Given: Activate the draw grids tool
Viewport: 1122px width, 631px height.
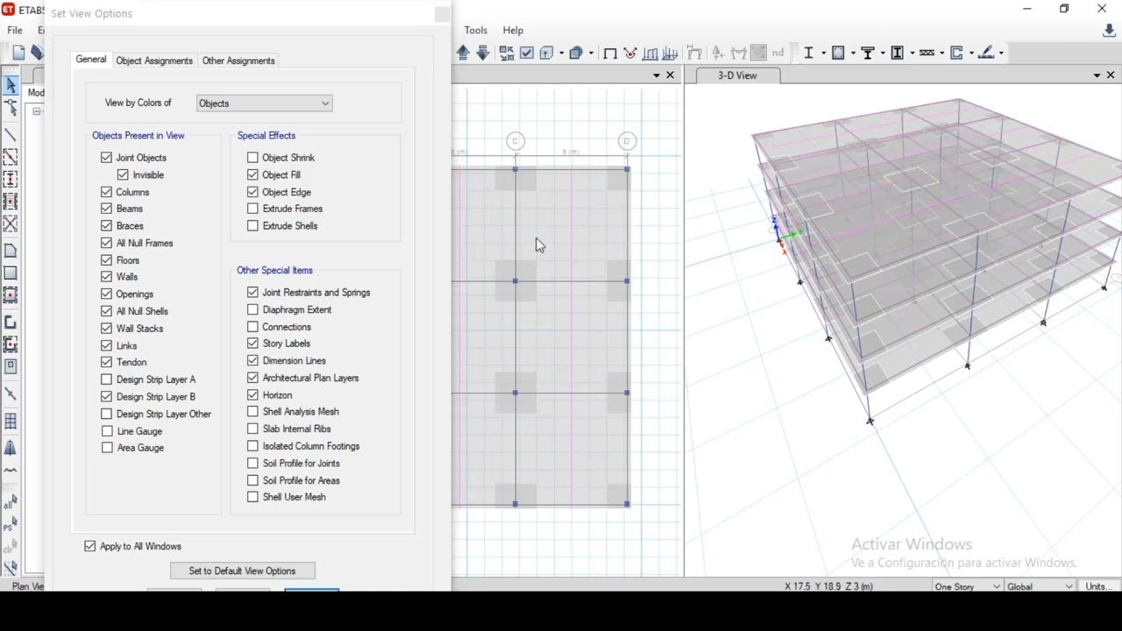Looking at the screenshot, I should click(11, 422).
